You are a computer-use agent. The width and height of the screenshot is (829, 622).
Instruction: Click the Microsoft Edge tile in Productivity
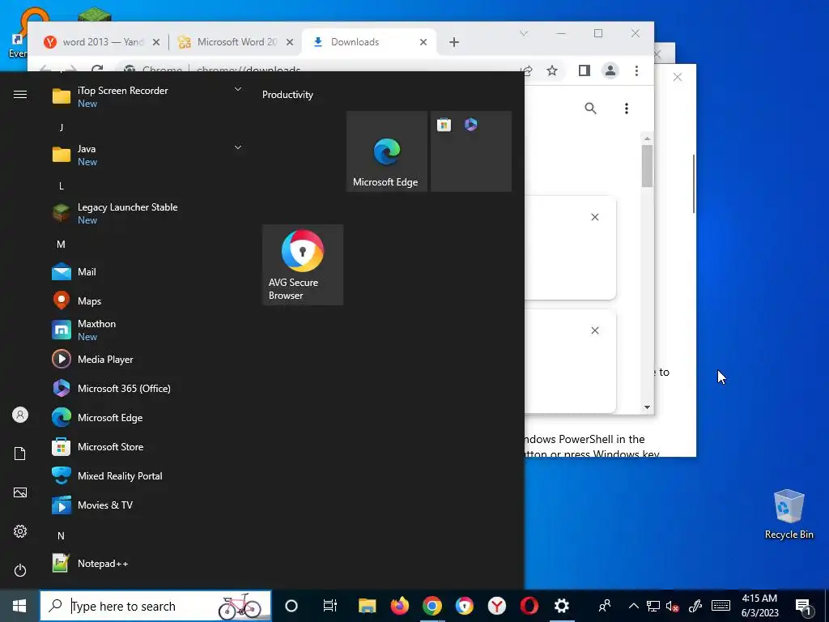coord(386,151)
